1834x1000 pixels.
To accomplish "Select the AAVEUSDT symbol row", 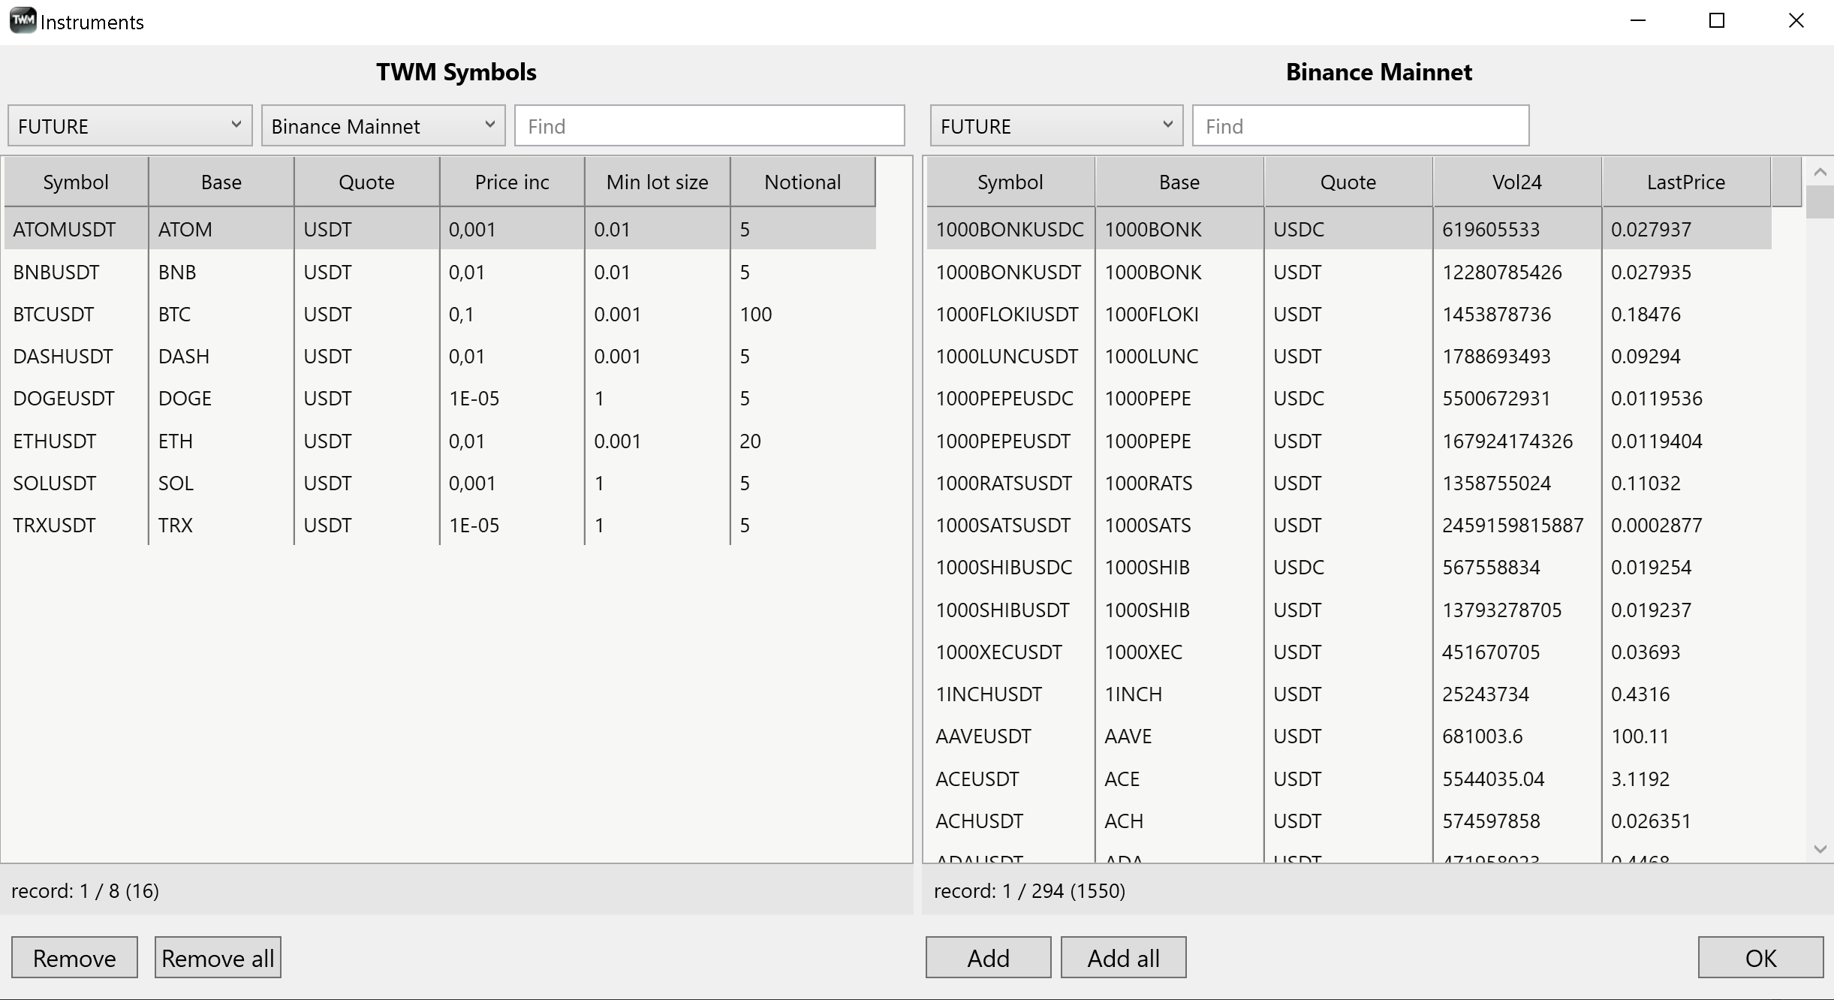I will [x=1349, y=736].
